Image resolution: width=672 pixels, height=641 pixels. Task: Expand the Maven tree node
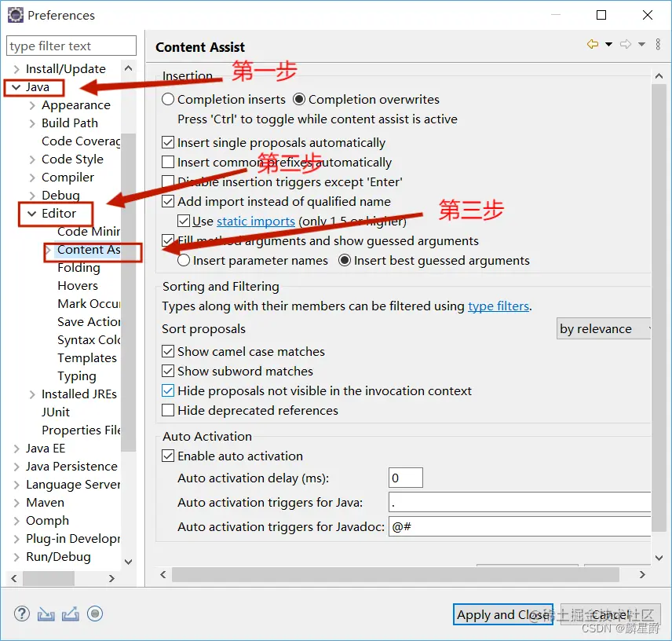click(x=16, y=503)
